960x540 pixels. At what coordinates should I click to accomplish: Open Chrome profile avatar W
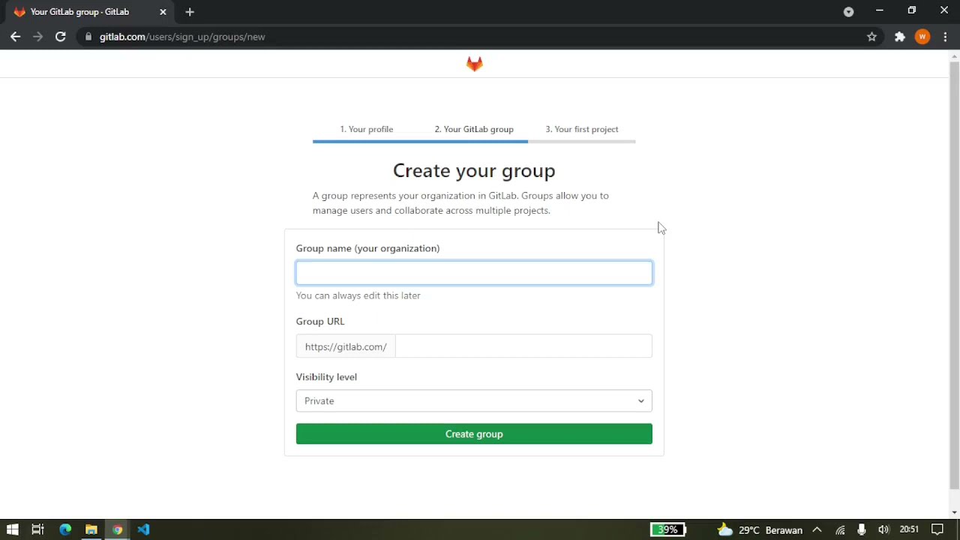pos(922,37)
